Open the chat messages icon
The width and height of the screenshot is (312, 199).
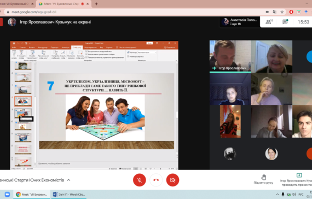[x=285, y=22]
